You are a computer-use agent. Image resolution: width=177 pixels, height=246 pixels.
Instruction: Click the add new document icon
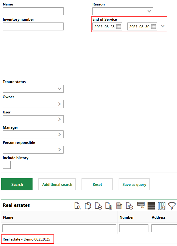pyautogui.click(x=99, y=206)
